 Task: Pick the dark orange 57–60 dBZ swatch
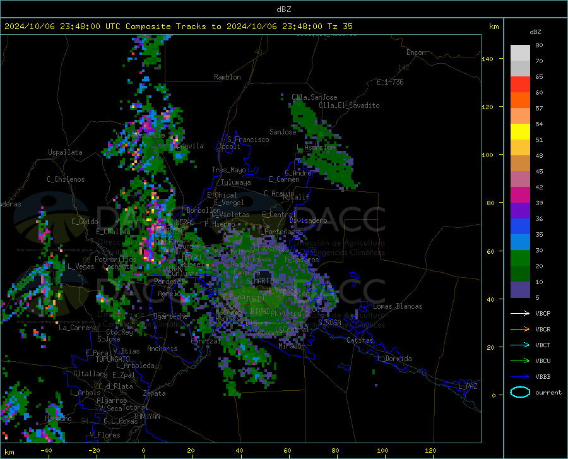click(x=520, y=100)
